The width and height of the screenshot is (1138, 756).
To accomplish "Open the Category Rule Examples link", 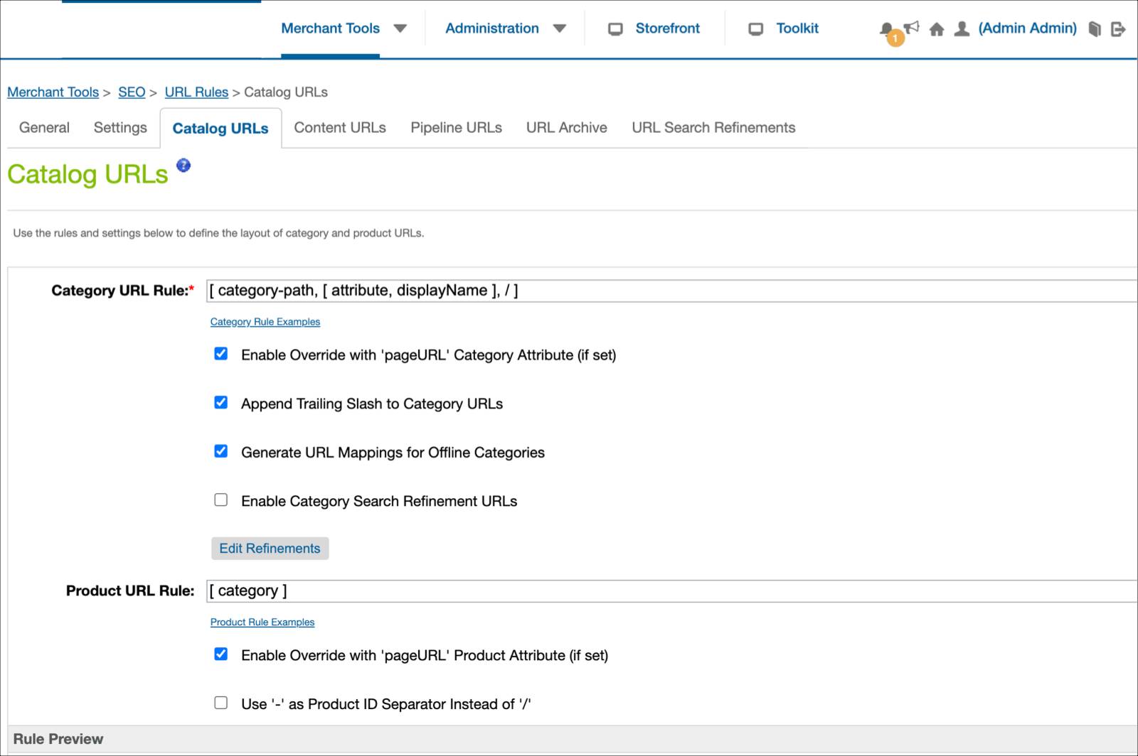I will pos(265,322).
